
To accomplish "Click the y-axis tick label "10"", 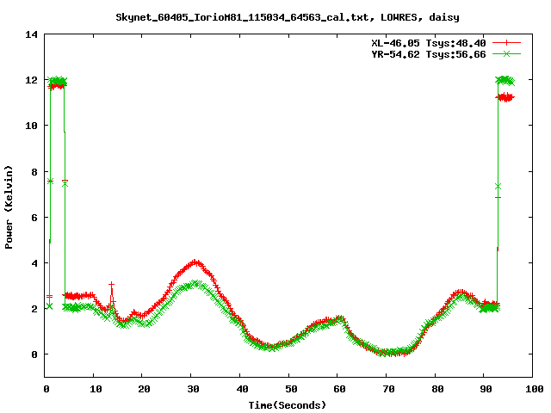I will point(32,126).
